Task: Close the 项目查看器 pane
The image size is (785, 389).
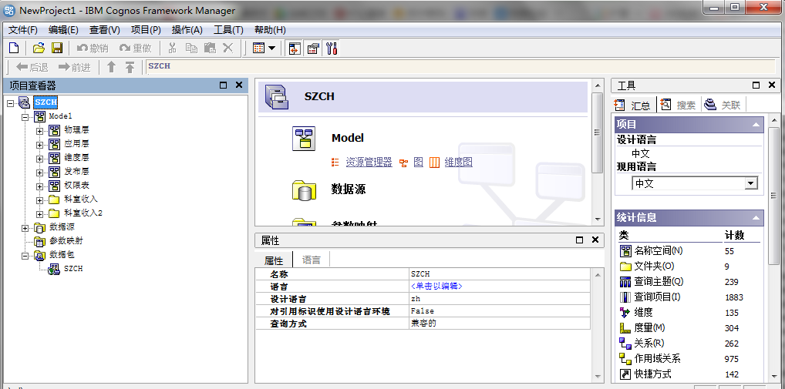Action: coord(239,85)
